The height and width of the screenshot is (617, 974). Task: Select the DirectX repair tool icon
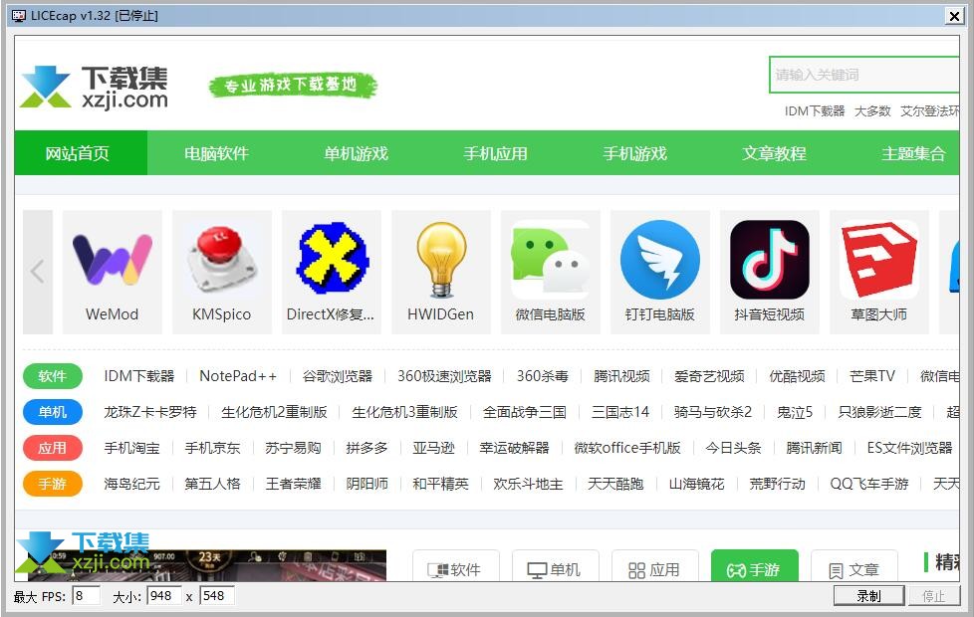tap(332, 258)
